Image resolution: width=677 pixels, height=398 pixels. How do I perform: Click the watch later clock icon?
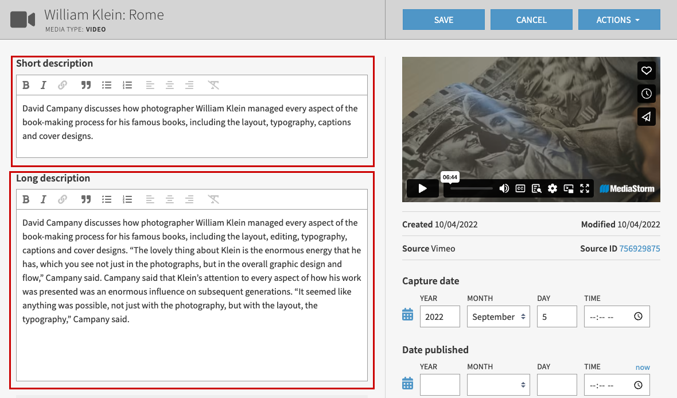647,94
